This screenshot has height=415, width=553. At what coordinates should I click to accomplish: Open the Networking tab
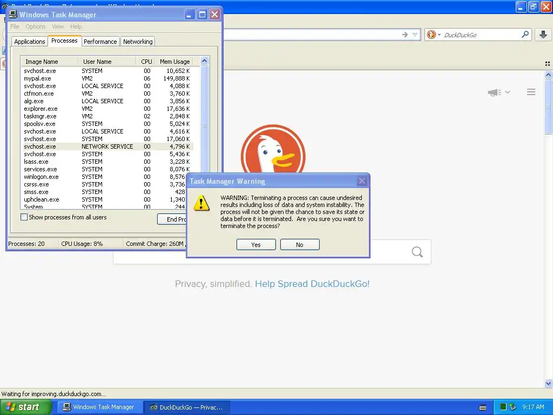pyautogui.click(x=138, y=41)
